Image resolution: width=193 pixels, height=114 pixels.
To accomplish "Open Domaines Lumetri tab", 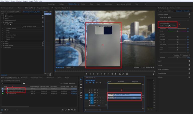I will pos(175,8).
